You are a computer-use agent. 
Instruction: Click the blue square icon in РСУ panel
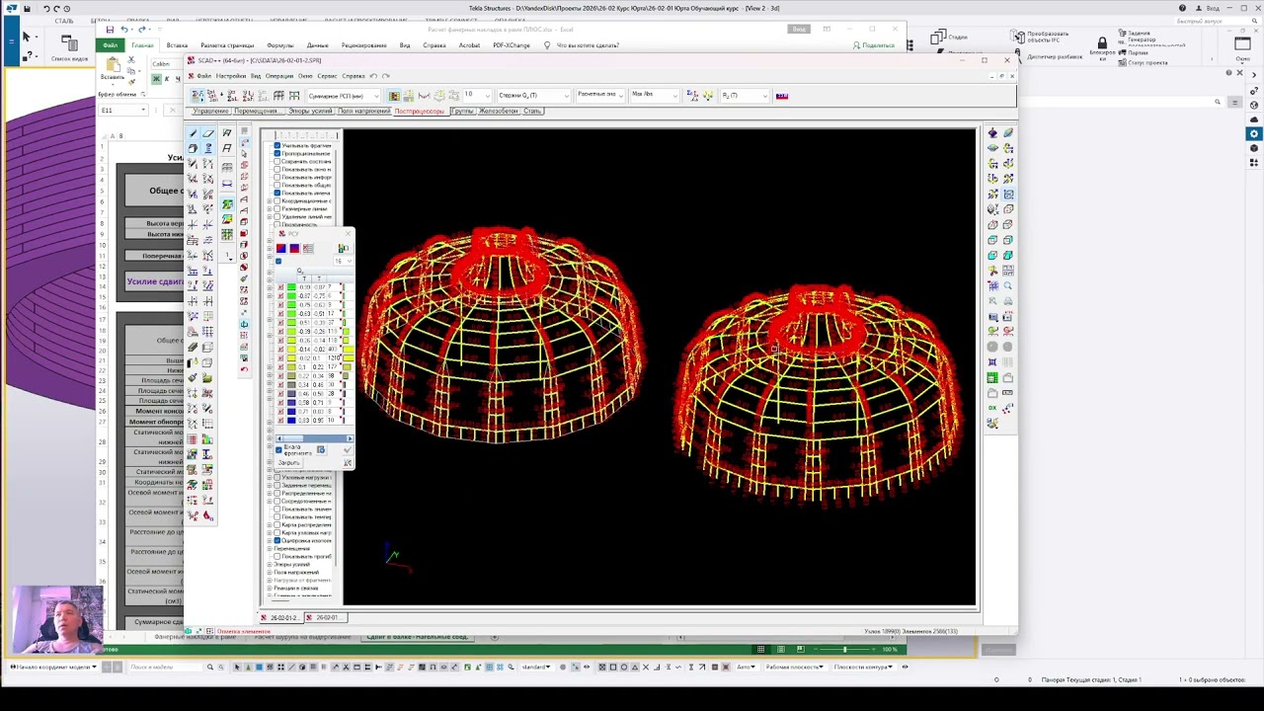pyautogui.click(x=294, y=248)
